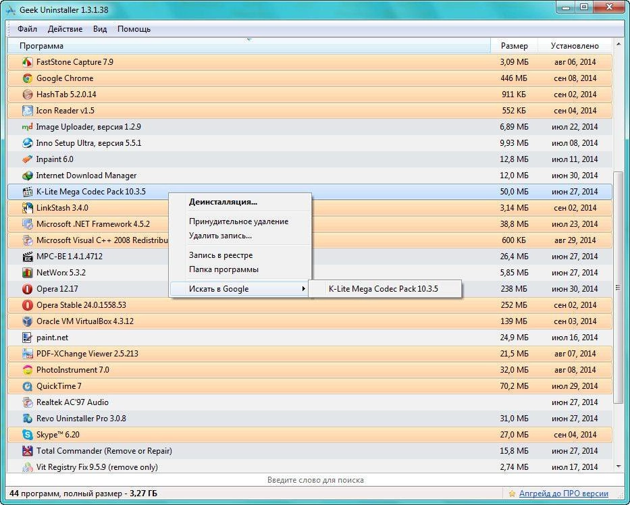The width and height of the screenshot is (630, 505).
Task: Click the Total Commander icon
Action: 27,451
